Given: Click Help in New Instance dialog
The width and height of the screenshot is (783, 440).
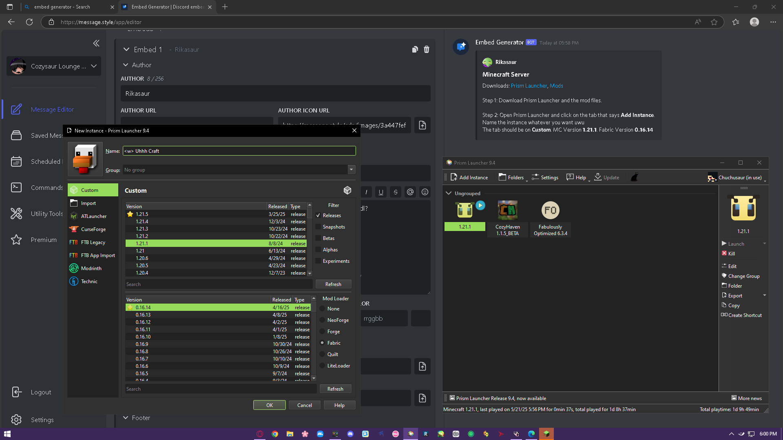Looking at the screenshot, I should [x=339, y=405].
